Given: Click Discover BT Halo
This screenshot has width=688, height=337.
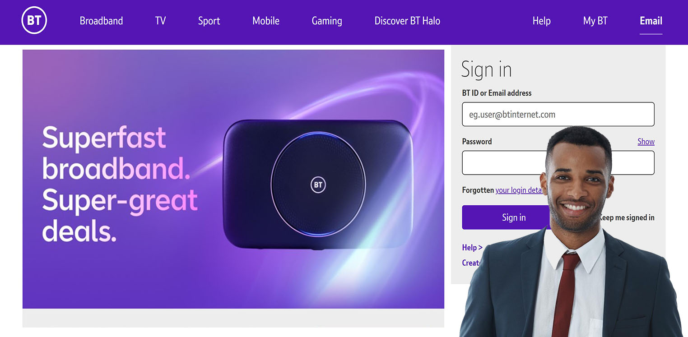Looking at the screenshot, I should pyautogui.click(x=407, y=21).
